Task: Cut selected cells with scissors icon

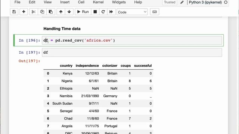Action: point(34,12)
